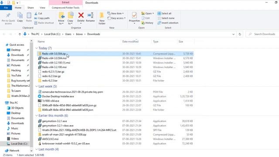Image resolution: width=279 pixels, height=157 pixels.
Task: Switch to the View tab
Action: [x=42, y=8]
